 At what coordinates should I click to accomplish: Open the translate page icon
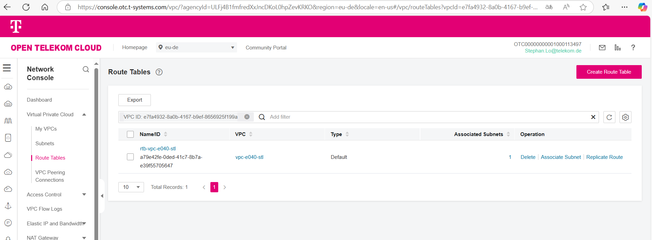(x=549, y=7)
